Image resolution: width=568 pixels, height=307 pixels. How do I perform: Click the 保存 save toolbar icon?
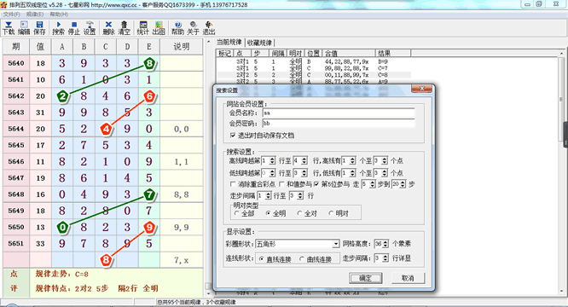click(x=39, y=28)
